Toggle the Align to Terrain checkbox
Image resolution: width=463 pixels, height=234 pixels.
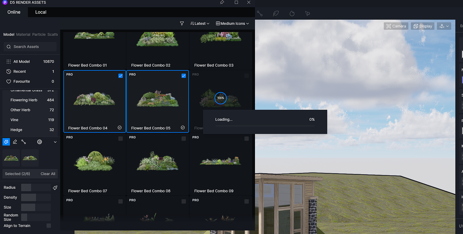tap(48, 226)
